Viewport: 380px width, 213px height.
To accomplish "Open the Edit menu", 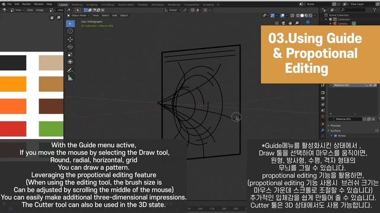I will tap(17, 4).
